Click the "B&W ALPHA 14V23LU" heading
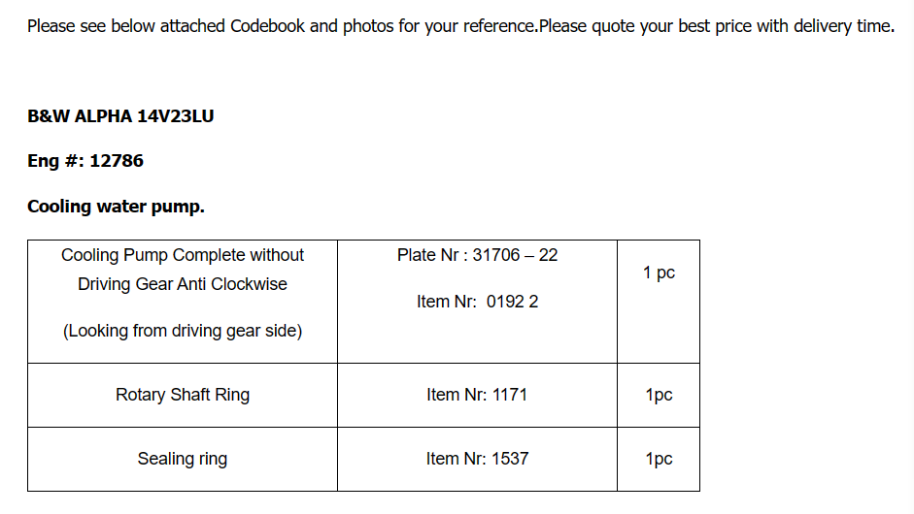This screenshot has height=514, width=914. click(x=120, y=116)
